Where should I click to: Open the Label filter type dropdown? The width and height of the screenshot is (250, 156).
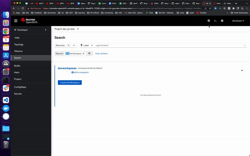[87, 45]
